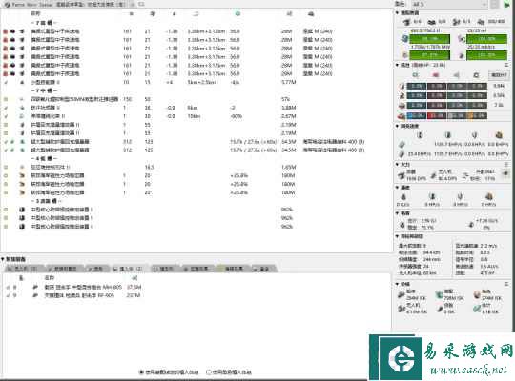
Task: Click the green skills status icon top right
Action: pyautogui.click(x=506, y=4)
